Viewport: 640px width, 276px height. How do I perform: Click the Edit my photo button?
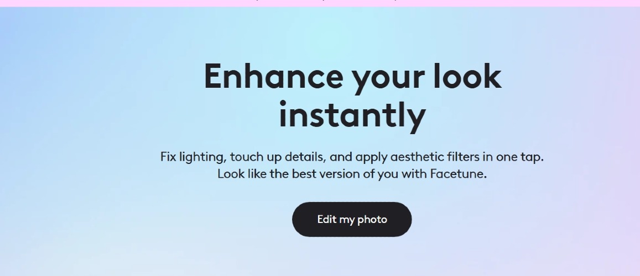pyautogui.click(x=352, y=219)
